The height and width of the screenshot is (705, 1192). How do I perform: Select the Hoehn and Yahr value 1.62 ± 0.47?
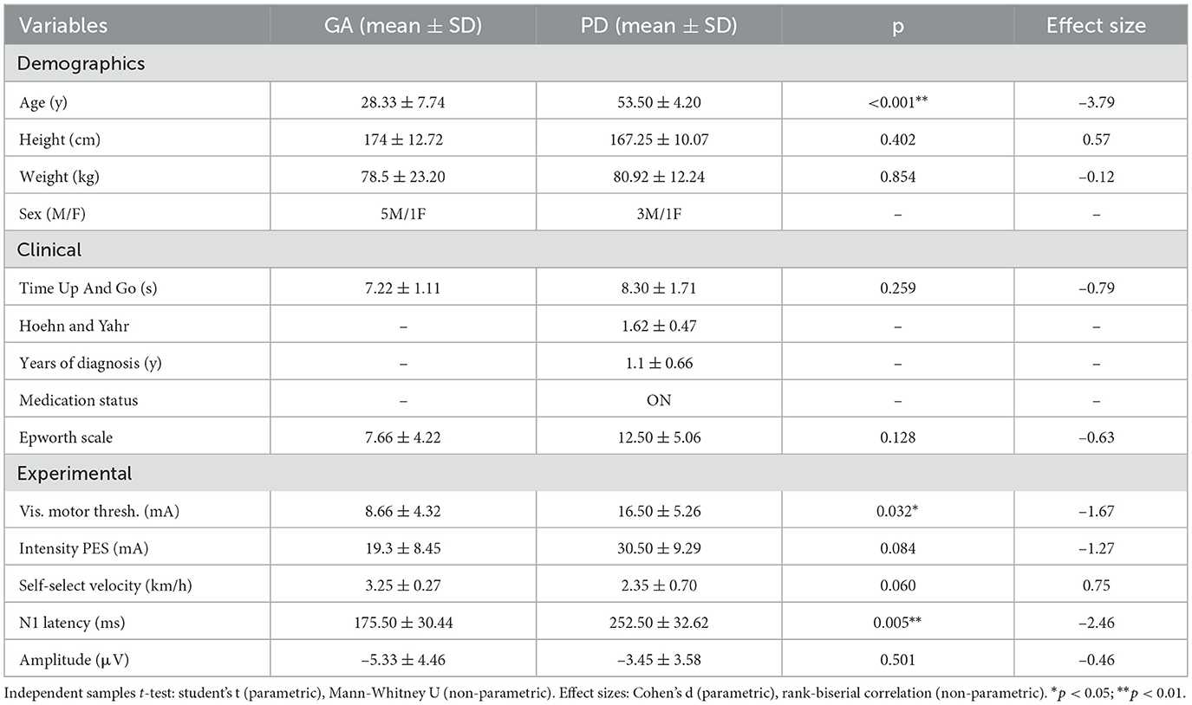pyautogui.click(x=658, y=325)
